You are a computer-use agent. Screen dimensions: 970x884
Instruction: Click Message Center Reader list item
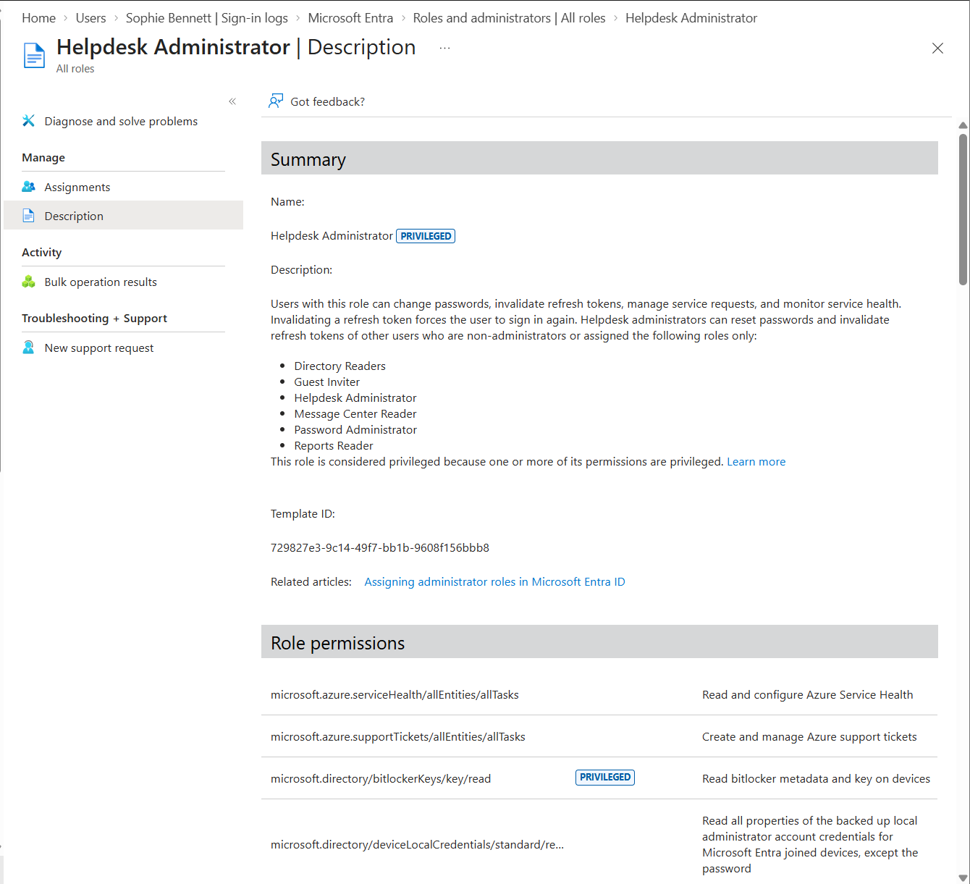pos(355,413)
